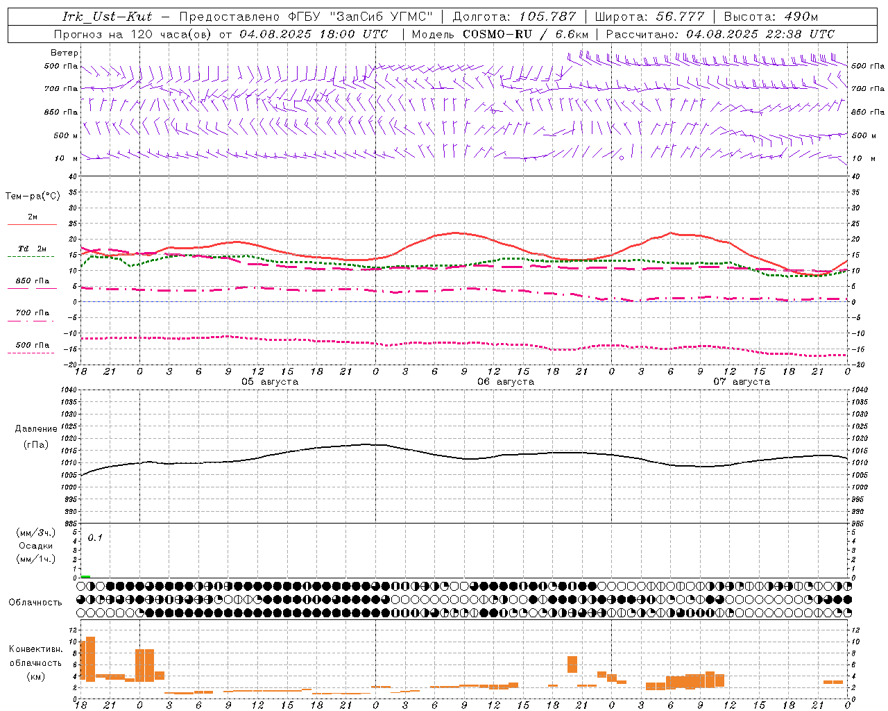Click the dotted green Td legend line sample
Viewport: 888px width, 711px height.
coord(31,257)
